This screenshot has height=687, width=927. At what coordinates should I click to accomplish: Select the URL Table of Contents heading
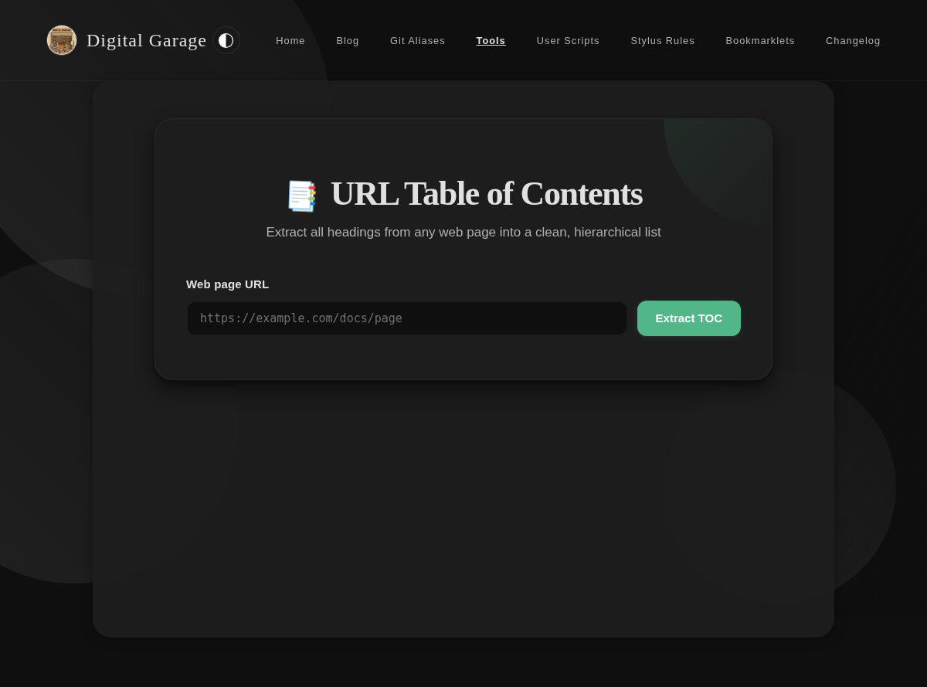coord(487,193)
